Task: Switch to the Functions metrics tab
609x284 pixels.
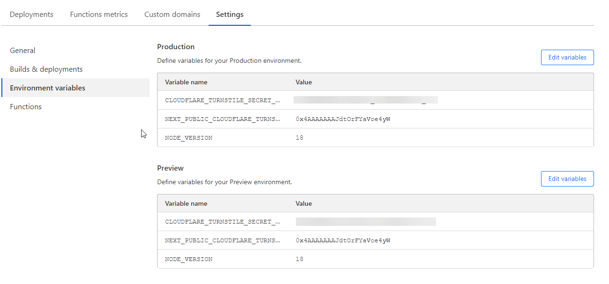Action: click(x=99, y=15)
